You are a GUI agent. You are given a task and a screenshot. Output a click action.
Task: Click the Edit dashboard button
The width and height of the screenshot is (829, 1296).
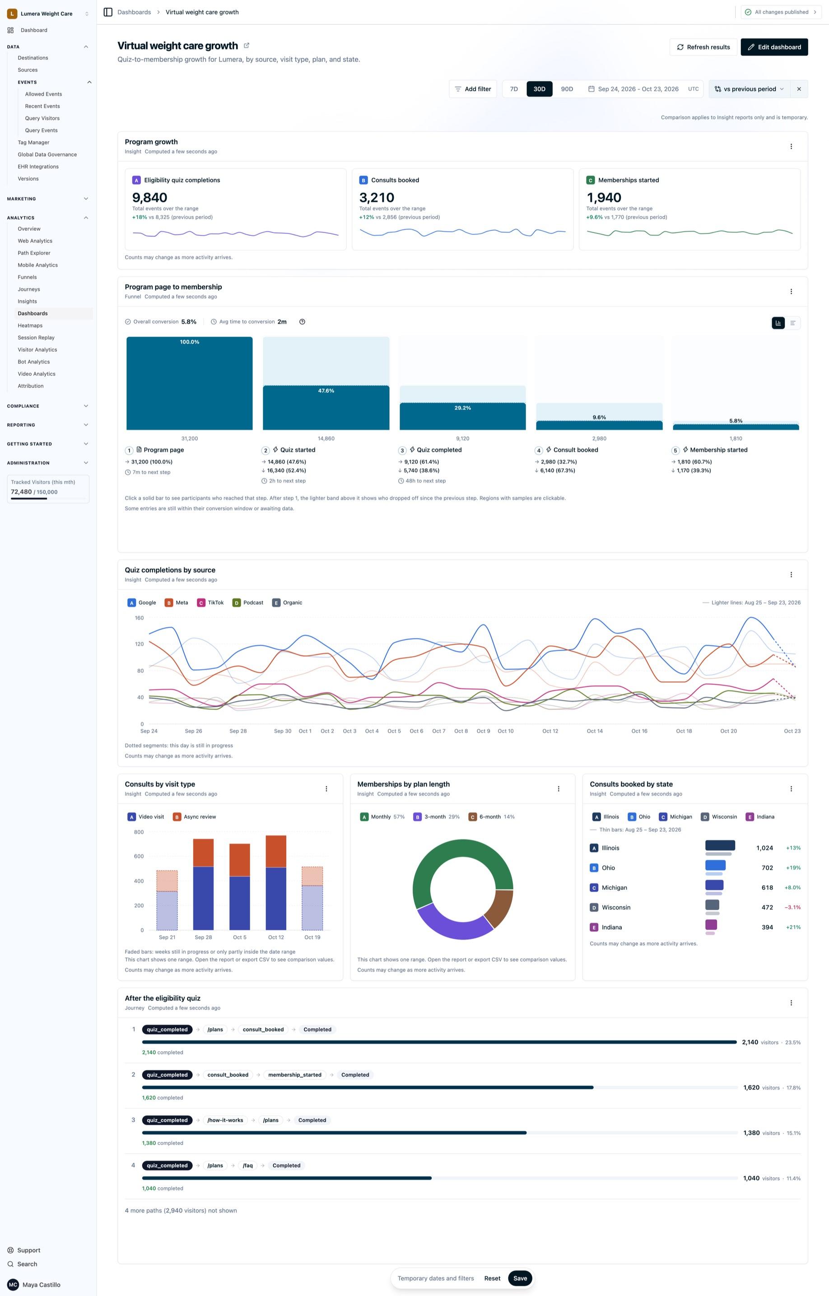pyautogui.click(x=774, y=47)
